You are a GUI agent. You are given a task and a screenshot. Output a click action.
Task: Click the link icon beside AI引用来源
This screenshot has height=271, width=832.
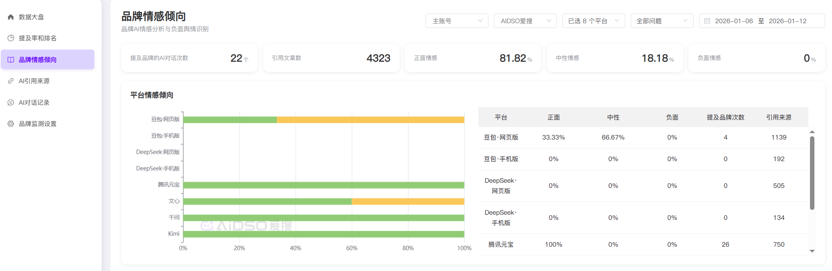click(11, 81)
